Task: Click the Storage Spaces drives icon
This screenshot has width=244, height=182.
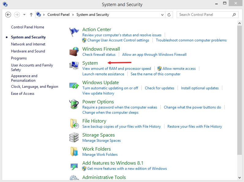Action: [x=74, y=137]
